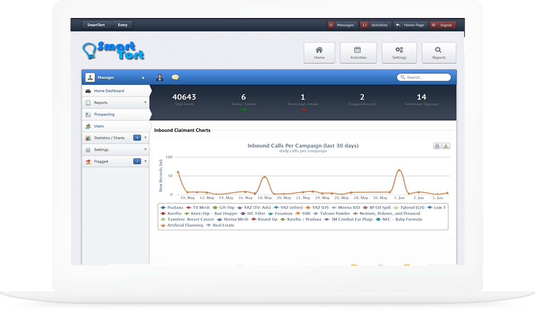Click the yellow chat bubble icon
This screenshot has height=314, width=535.
[x=175, y=77]
